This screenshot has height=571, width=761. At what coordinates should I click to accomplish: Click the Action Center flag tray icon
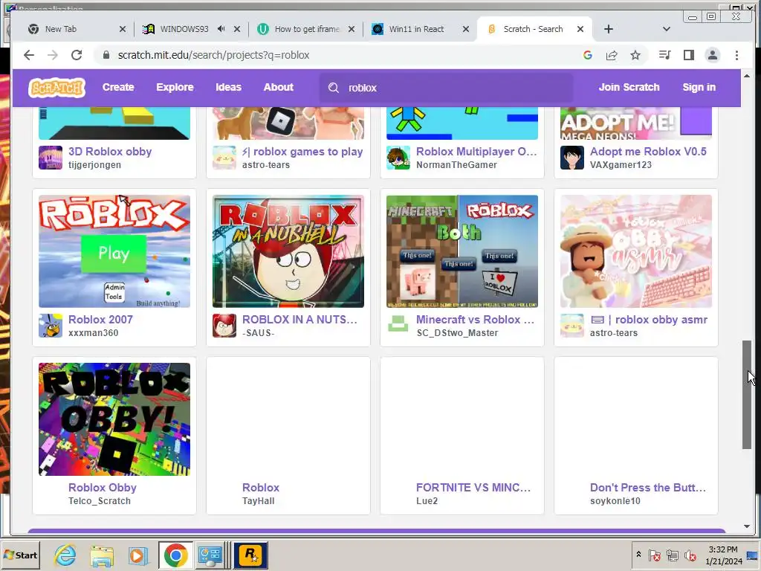[654, 555]
